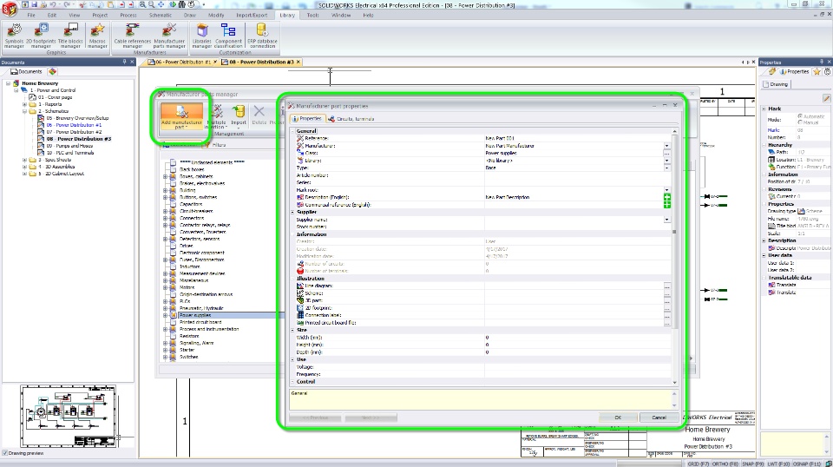
Task: Open the Mark root dropdown
Action: 666,190
